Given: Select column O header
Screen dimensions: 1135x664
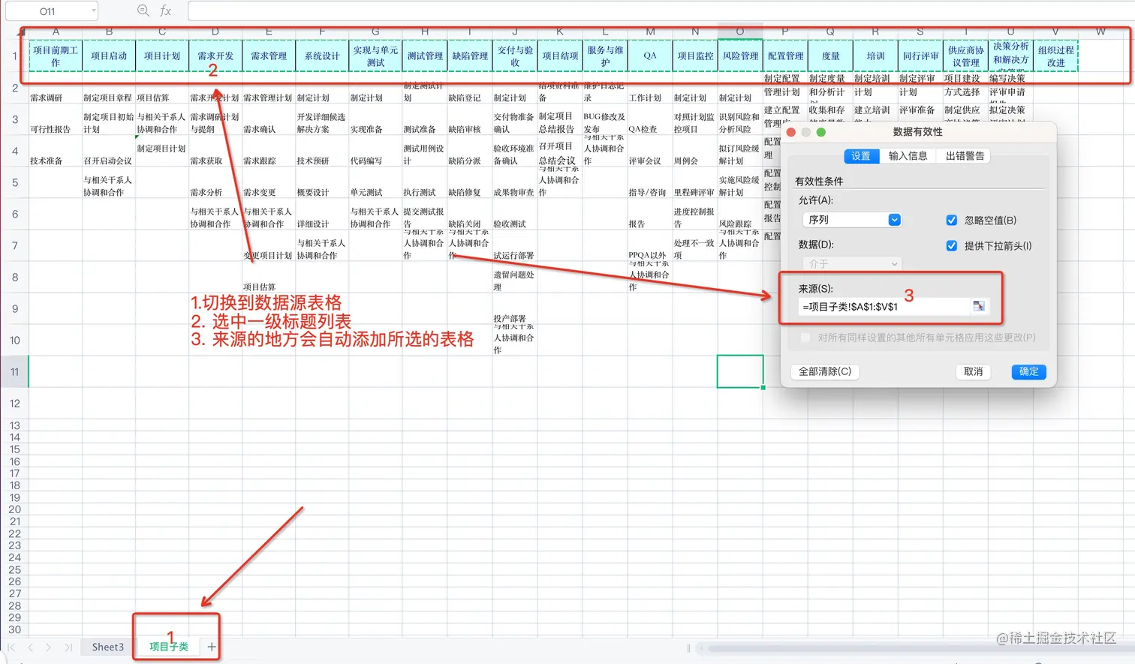Looking at the screenshot, I should [x=740, y=32].
